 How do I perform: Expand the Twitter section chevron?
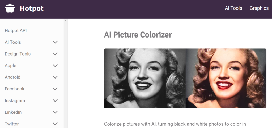pos(55,124)
